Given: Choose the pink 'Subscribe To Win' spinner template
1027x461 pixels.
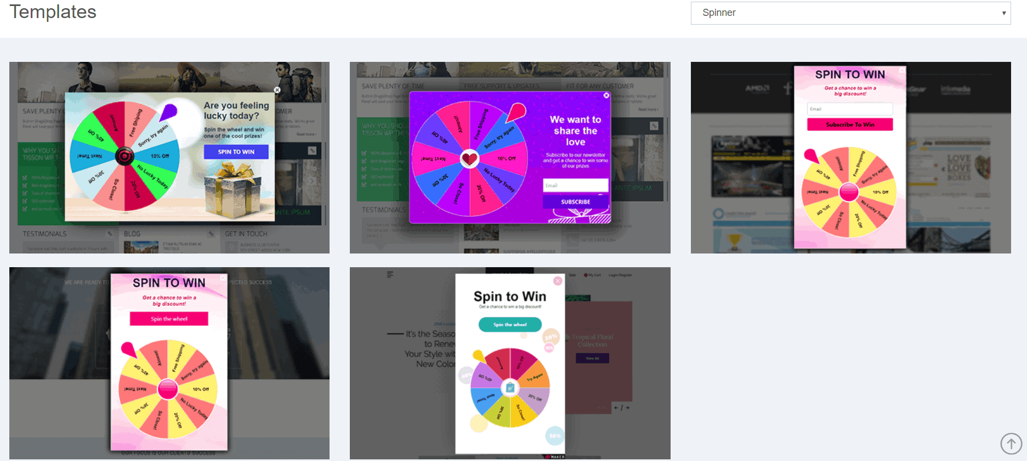Looking at the screenshot, I should (x=850, y=158).
